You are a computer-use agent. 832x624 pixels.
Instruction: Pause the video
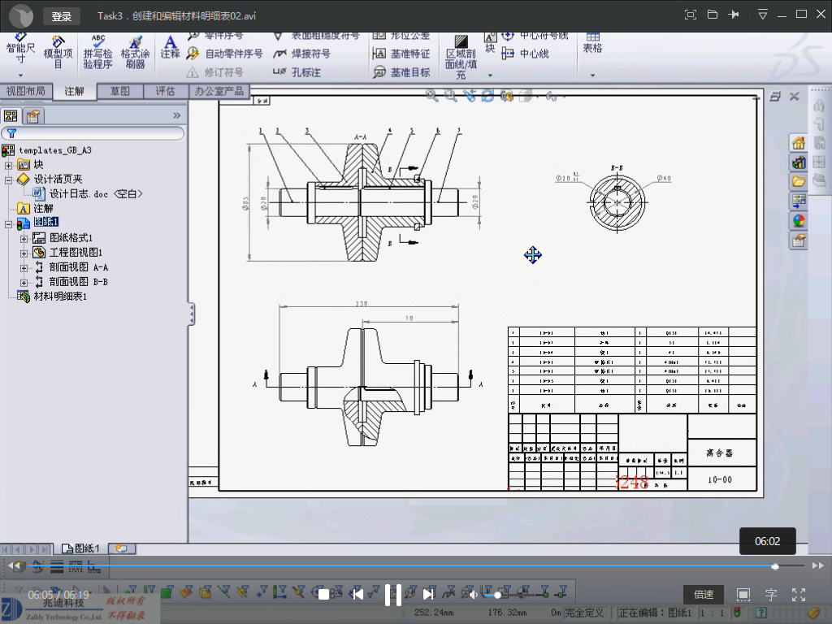[x=393, y=595]
